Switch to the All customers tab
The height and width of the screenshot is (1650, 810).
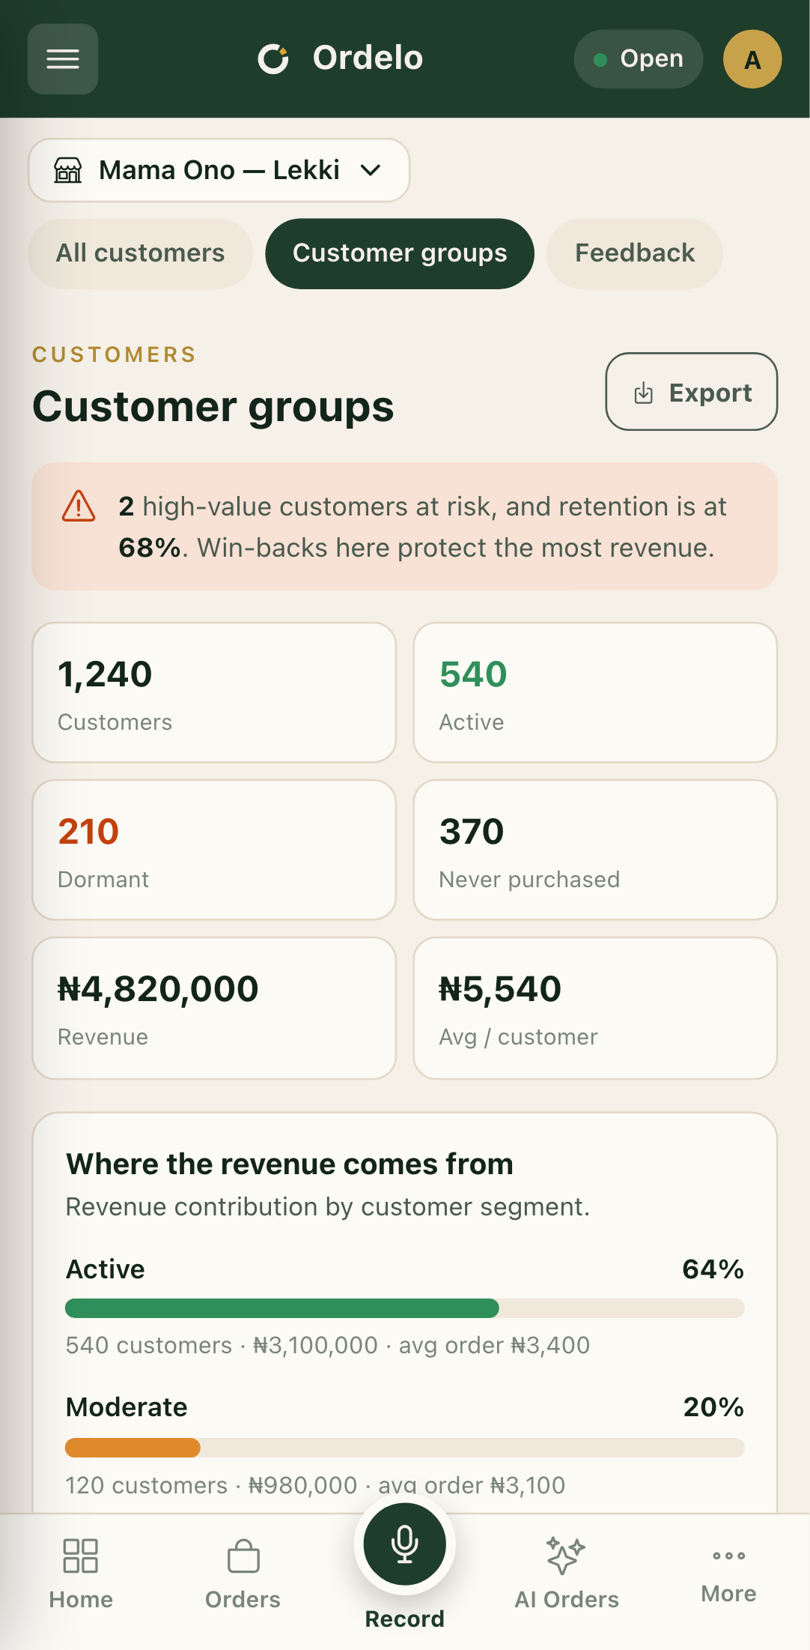[141, 253]
